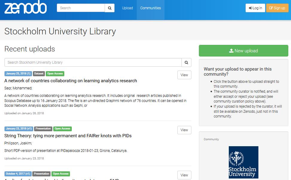Screen dimensions: 291x180
Task: Click the 'Recent uploads' heading
Action: coord(30,49)
